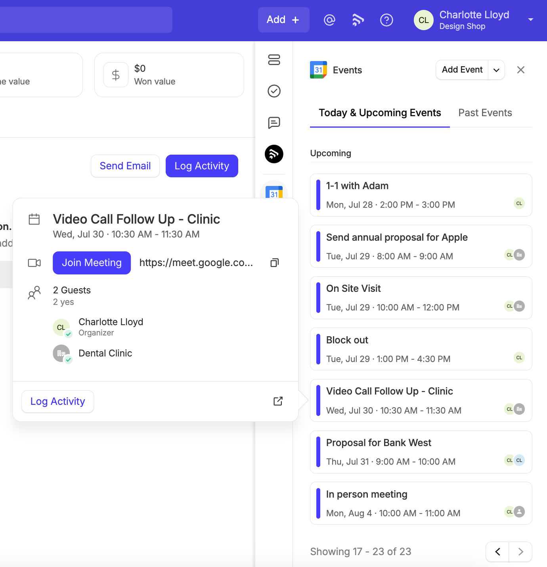
Task: Select Video Call Follow Up event card
Action: (x=421, y=400)
